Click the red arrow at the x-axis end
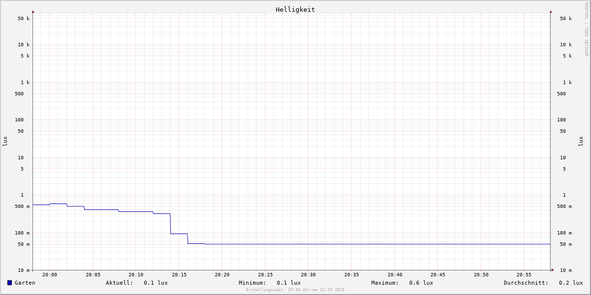The height and width of the screenshot is (295, 591). click(553, 270)
